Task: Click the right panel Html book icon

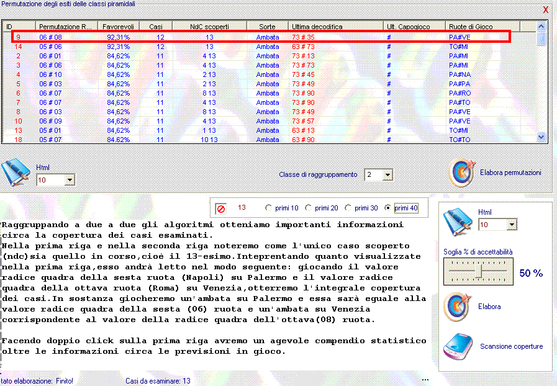Action: (458, 222)
